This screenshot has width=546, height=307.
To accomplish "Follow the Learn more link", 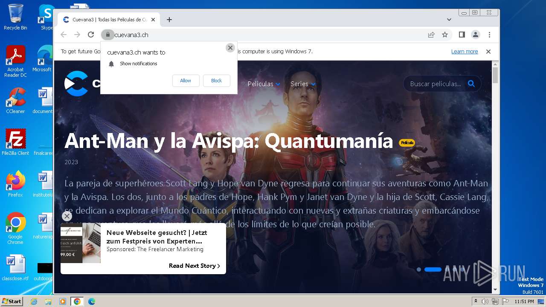I will coord(465,52).
